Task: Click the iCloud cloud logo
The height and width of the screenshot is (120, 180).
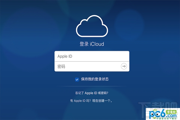Action: (92, 26)
